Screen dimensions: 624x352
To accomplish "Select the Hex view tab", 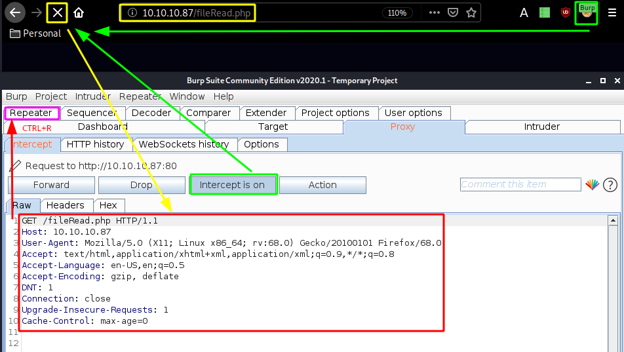I will coord(108,205).
